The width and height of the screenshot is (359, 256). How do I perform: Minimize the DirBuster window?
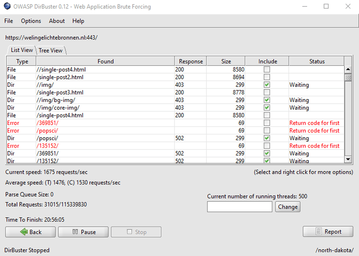click(x=304, y=6)
